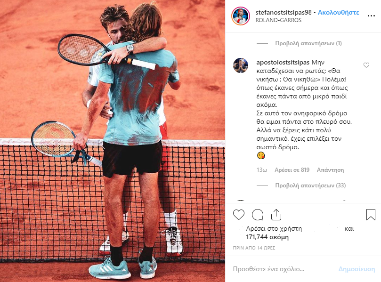This screenshot has height=282, width=381.
Task: Expand Προβολή απαντήσεων (1) replies
Action: pyautogui.click(x=308, y=43)
